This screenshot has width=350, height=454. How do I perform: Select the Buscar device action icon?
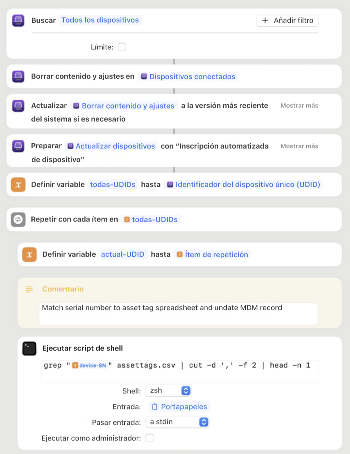(x=18, y=20)
